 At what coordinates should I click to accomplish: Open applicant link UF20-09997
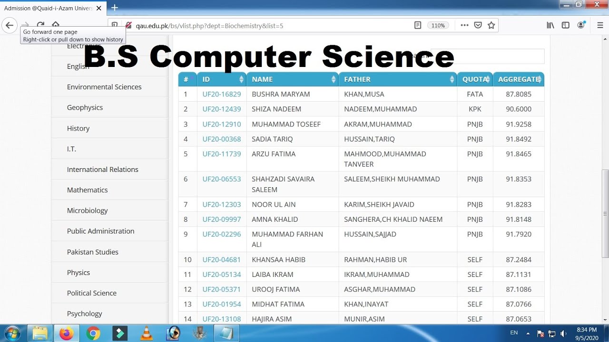pyautogui.click(x=222, y=219)
